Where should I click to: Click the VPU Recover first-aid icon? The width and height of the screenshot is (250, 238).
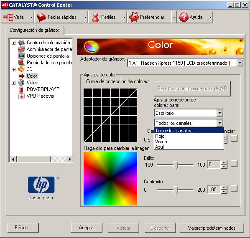21,96
